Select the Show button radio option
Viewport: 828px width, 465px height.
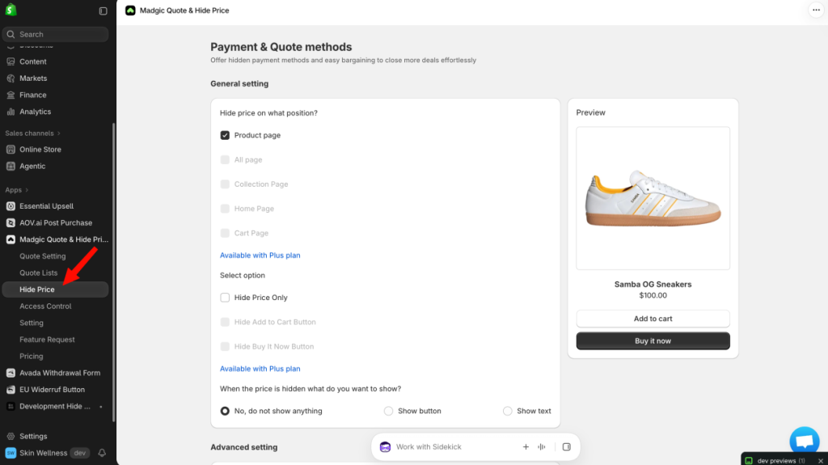[389, 411]
